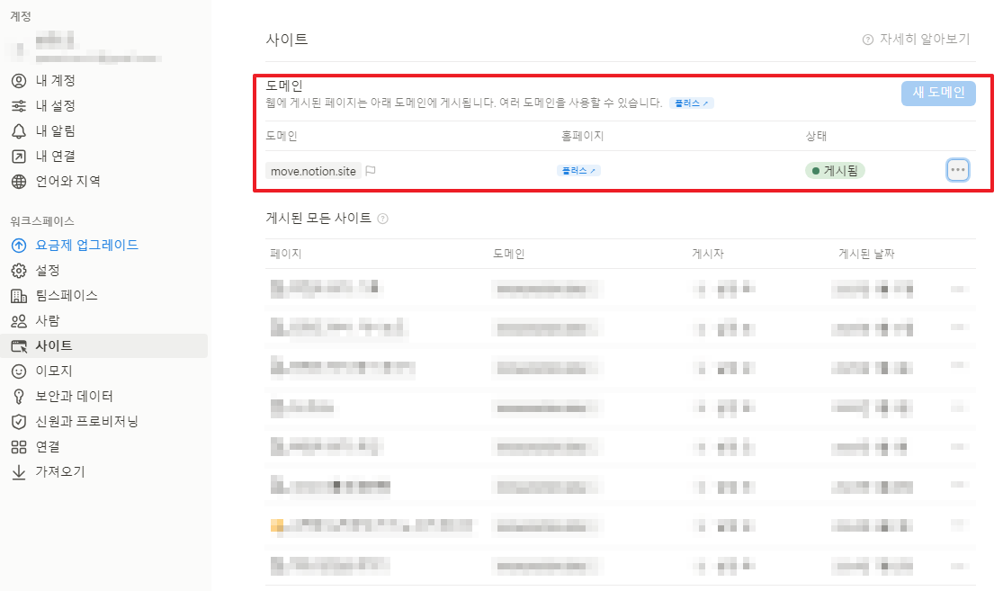Viewport: 1003px width, 591px height.
Task: Click the 내 알림 bell icon
Action: [19, 131]
